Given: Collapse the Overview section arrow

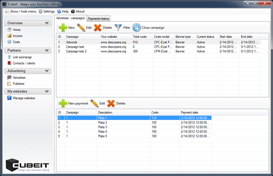Looking at the screenshot, I should pos(47,23).
